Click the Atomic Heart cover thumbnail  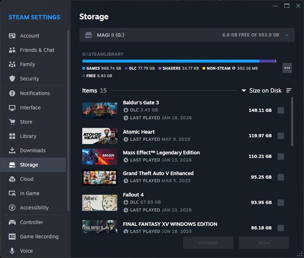(100, 136)
